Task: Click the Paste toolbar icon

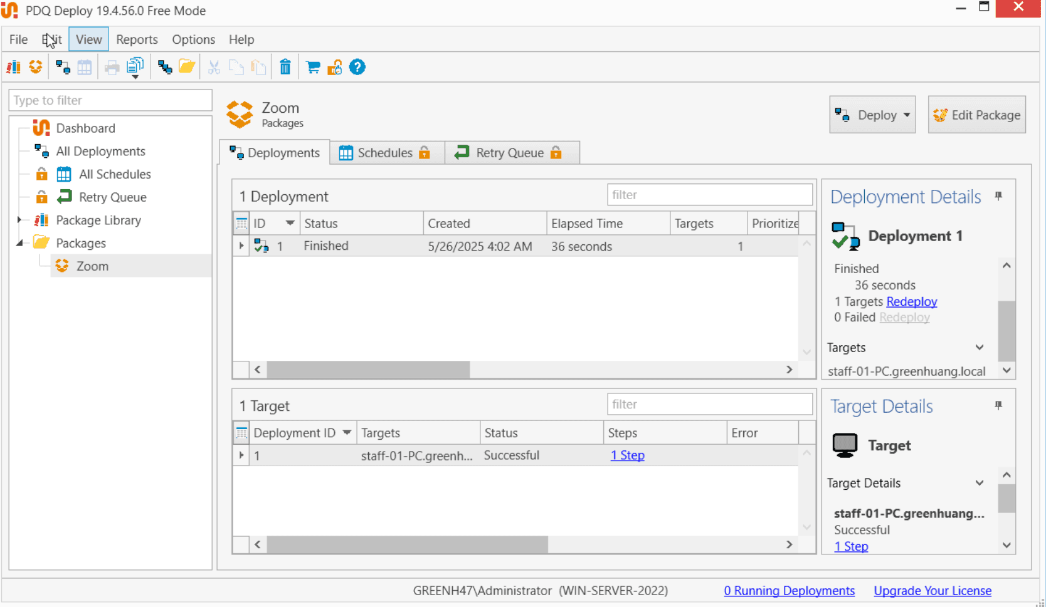Action: point(258,67)
